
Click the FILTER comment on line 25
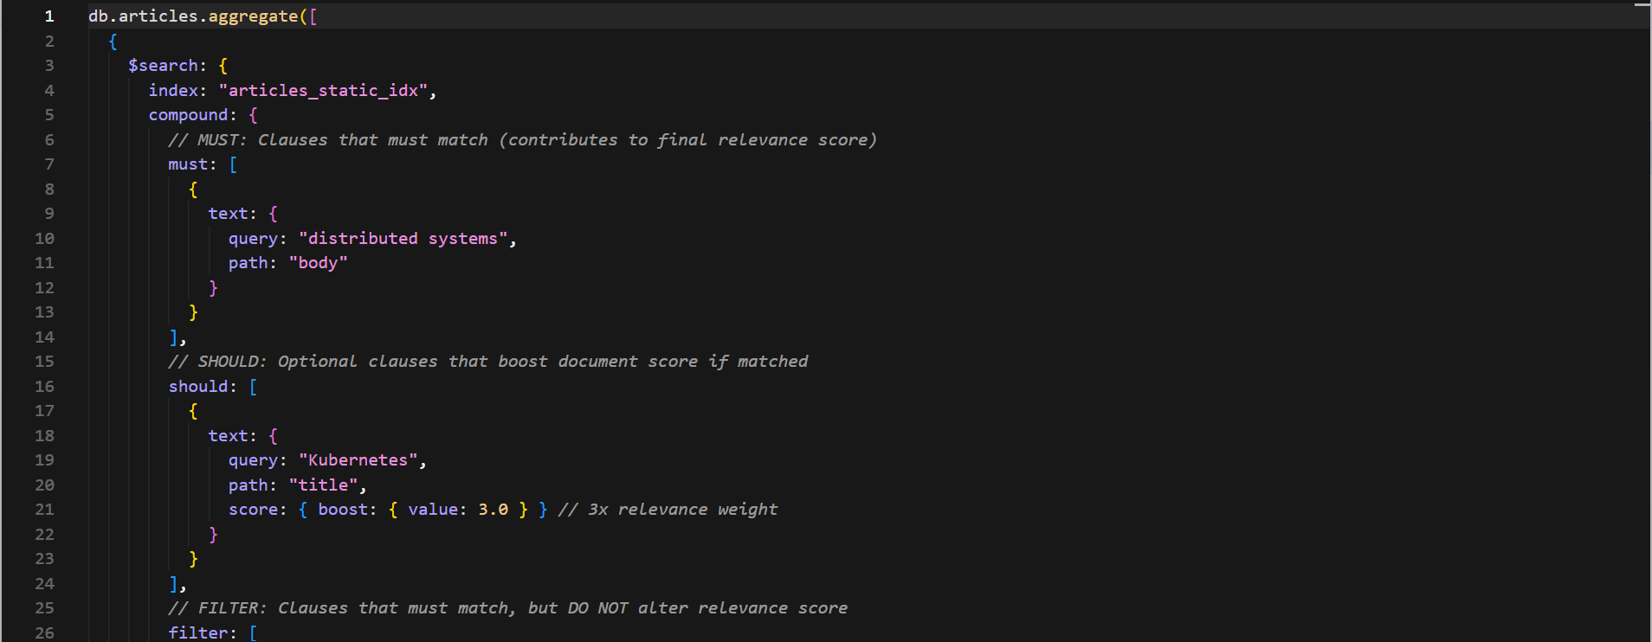(508, 608)
